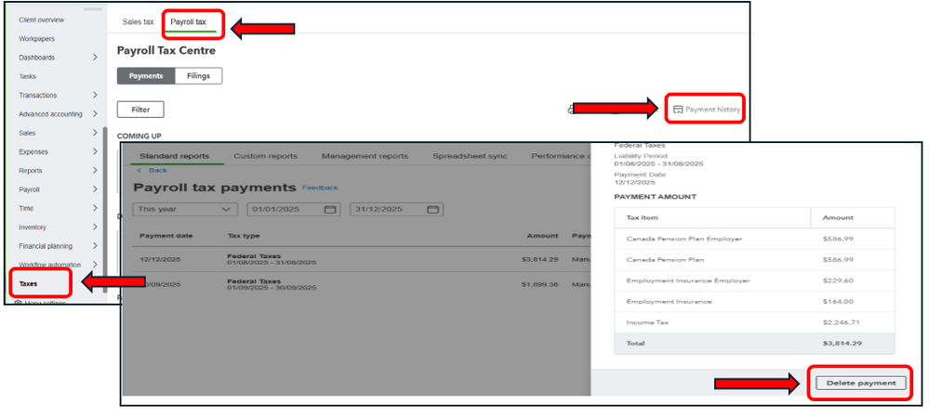Click the Delete payment button

pyautogui.click(x=861, y=384)
